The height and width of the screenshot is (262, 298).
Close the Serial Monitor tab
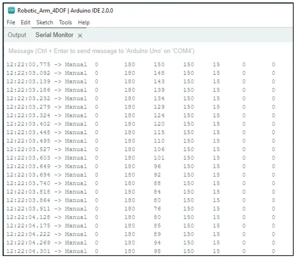coord(80,36)
